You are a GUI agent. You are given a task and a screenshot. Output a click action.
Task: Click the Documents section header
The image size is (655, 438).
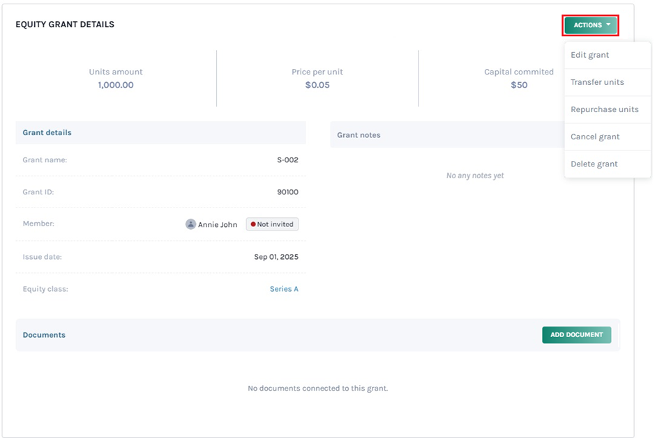click(x=44, y=335)
